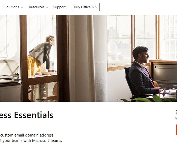Click the orange button at right edge
The width and height of the screenshot is (177, 144).
pos(176,130)
